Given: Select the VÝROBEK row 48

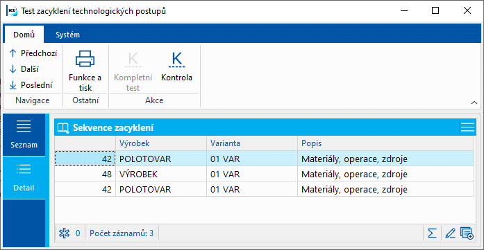Looking at the screenshot, I should coord(265,175).
